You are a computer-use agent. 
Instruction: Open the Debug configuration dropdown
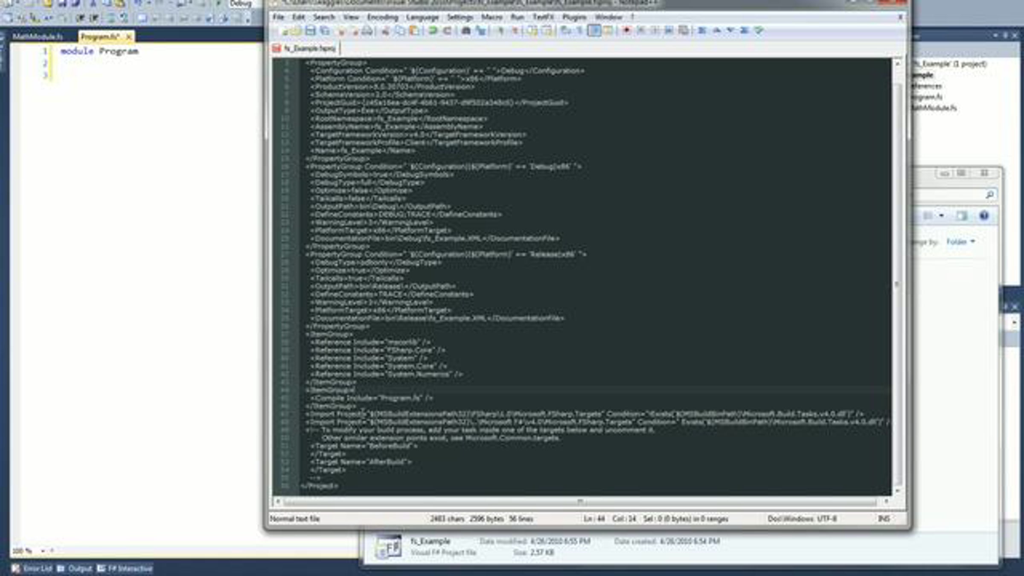click(x=241, y=4)
